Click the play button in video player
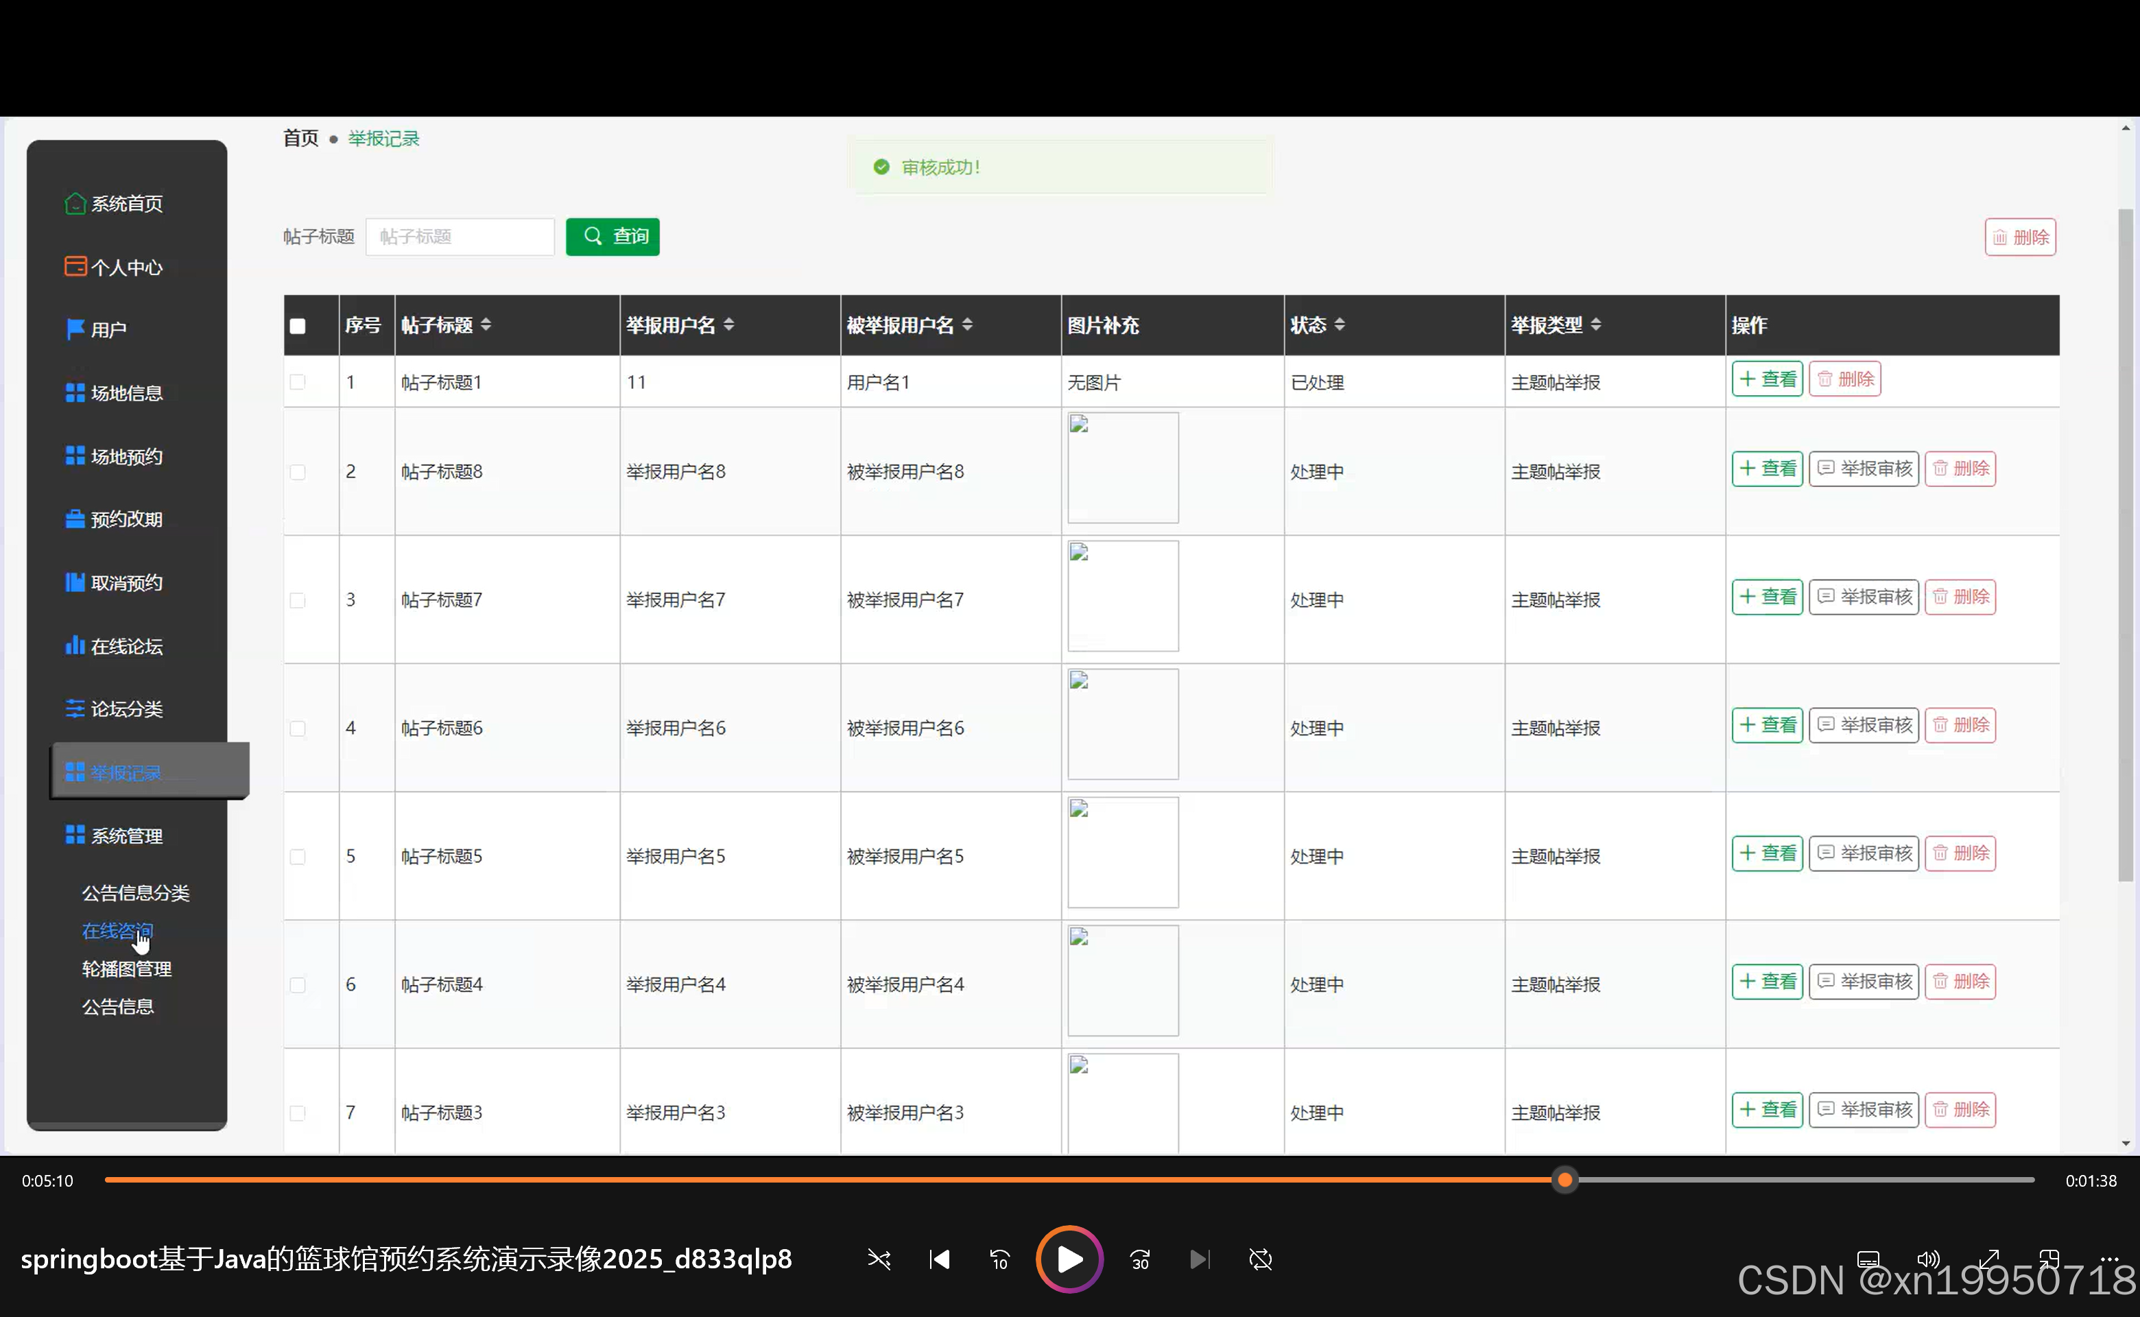Screen dimensions: 2140x1317 coord(1069,1259)
